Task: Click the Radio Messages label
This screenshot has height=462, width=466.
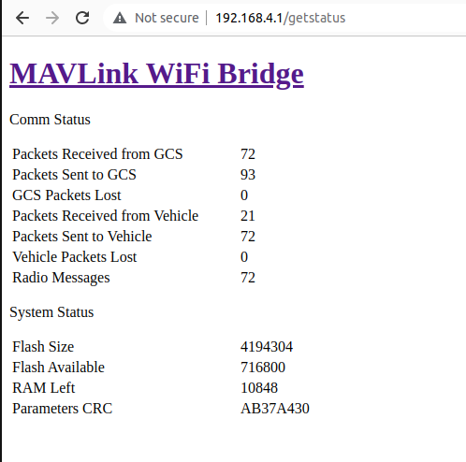Action: coord(61,278)
